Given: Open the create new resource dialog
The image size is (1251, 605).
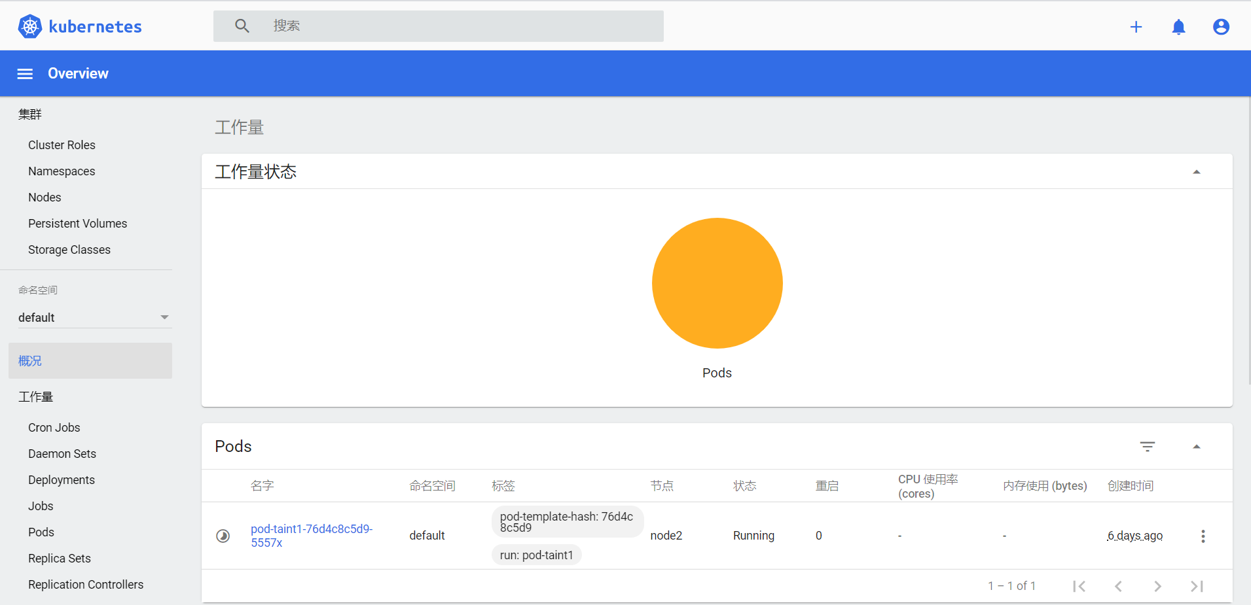Looking at the screenshot, I should (x=1136, y=27).
